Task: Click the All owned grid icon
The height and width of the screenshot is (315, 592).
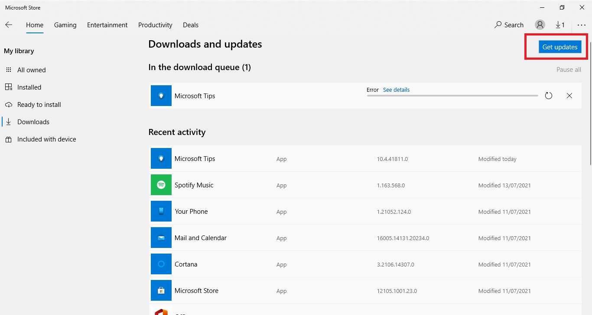Action: tap(8, 70)
